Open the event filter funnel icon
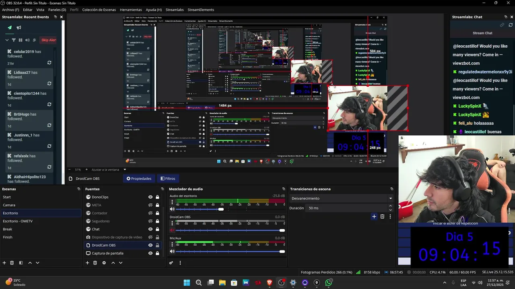This screenshot has height=289, width=515. 14,40
